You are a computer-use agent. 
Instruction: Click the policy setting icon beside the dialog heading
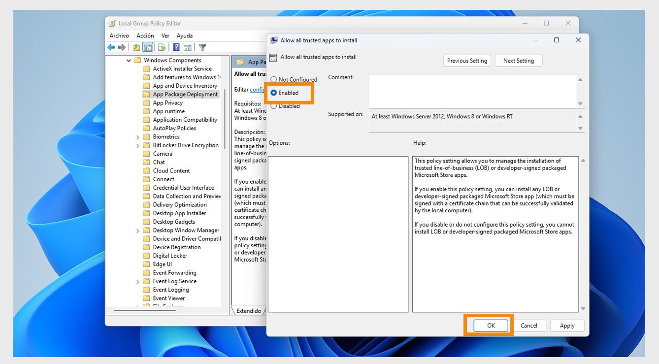pos(273,57)
